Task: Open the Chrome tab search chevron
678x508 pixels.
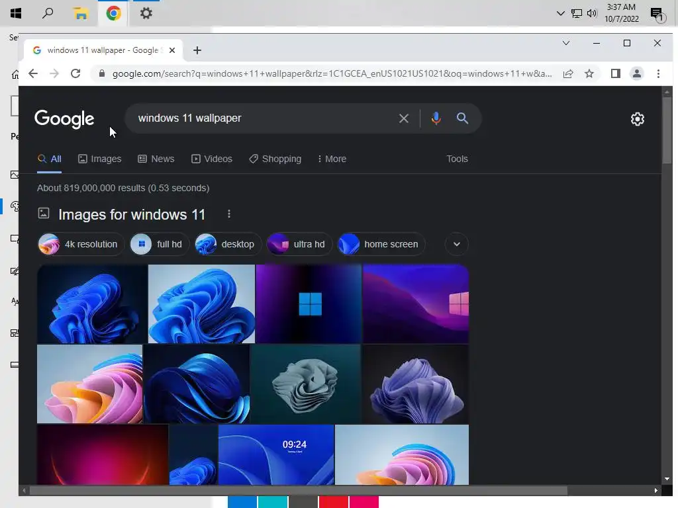Action: tap(565, 43)
